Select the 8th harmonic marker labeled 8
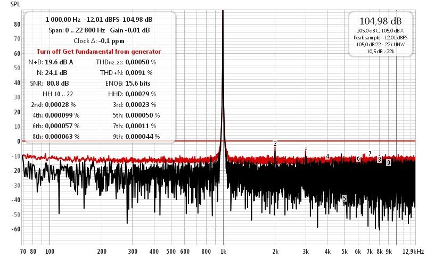Viewport: 426px width, 258px height. point(380,159)
